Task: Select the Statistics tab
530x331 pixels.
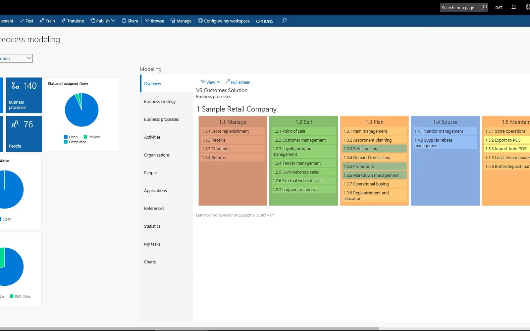Action: pos(166,226)
